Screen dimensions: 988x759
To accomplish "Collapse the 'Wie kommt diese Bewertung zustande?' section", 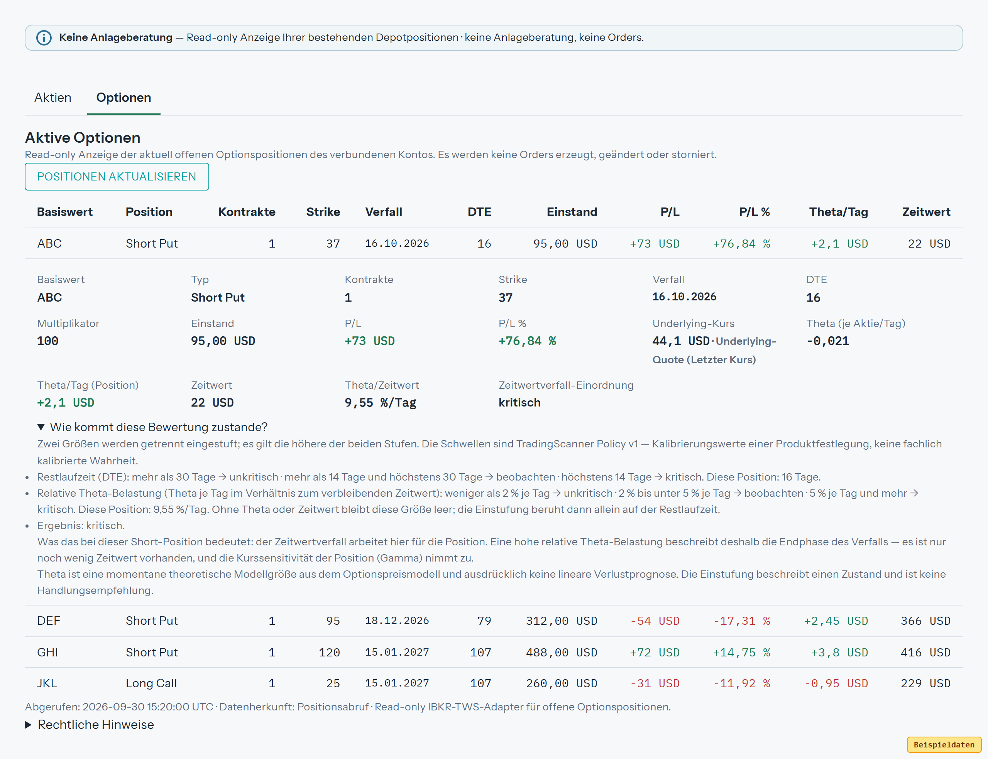I will (x=152, y=427).
